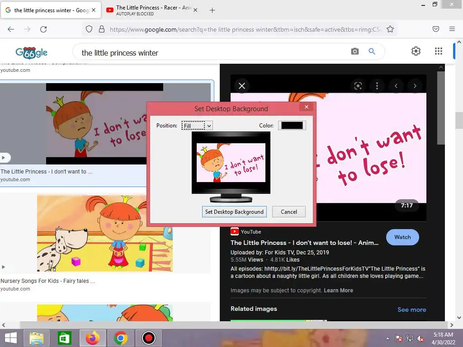Click the network tray icon
Screen dimensions: 463x347
pos(410,338)
